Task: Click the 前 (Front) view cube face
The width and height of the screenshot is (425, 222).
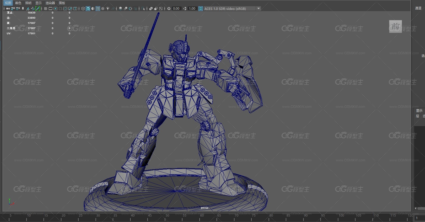Action: coord(395,27)
